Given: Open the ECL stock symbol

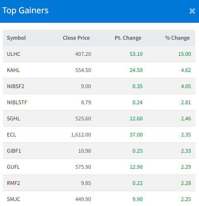Looking at the screenshot, I should tap(12, 134).
